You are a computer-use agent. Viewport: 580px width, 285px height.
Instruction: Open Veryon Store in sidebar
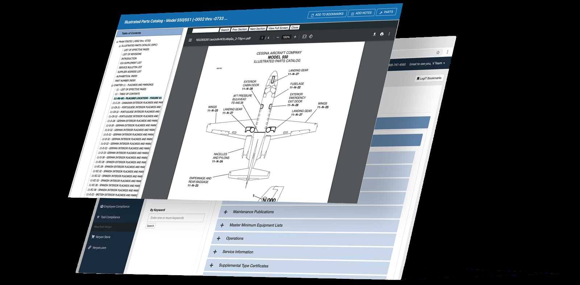coord(101,237)
